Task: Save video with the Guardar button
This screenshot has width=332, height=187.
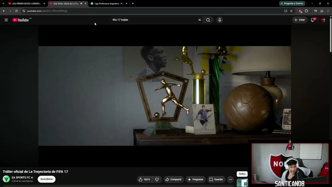Action: [216, 179]
